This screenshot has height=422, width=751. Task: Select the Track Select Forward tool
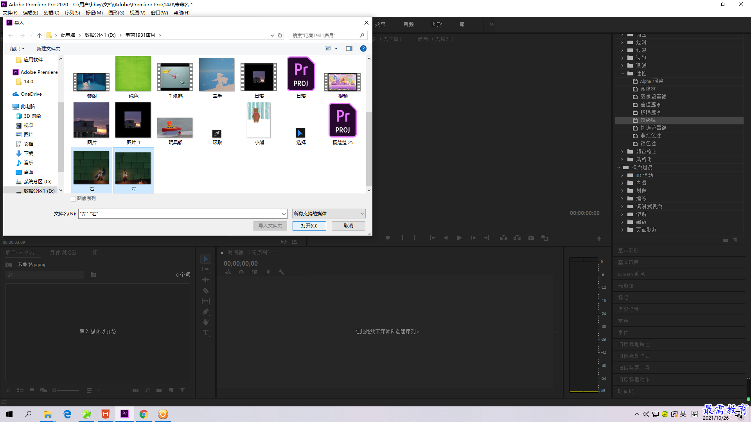tap(206, 269)
